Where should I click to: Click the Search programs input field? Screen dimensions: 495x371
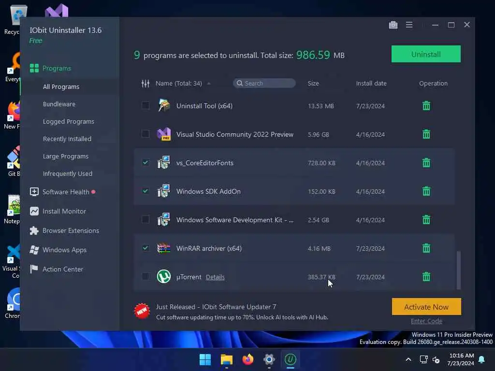pyautogui.click(x=264, y=83)
